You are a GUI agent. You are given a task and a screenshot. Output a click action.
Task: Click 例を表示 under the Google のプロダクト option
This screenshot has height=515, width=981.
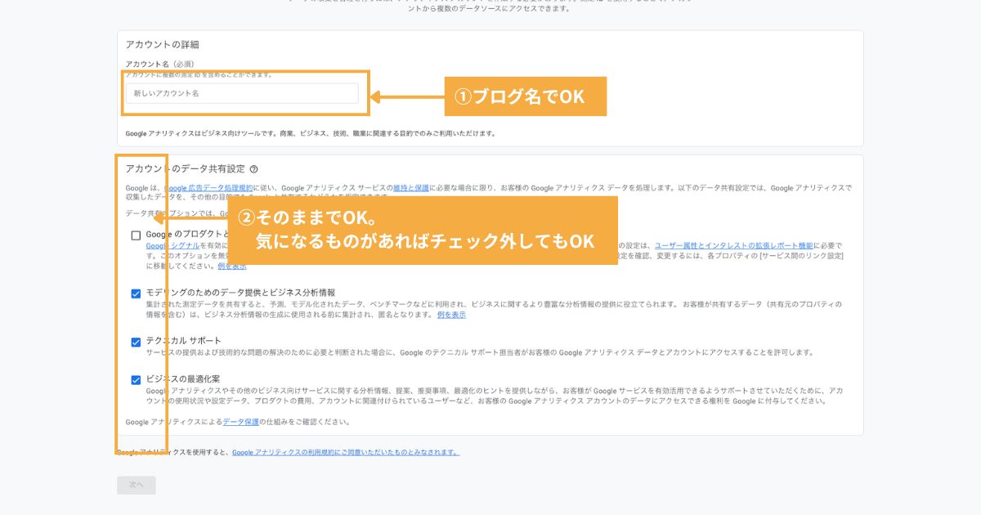click(x=232, y=266)
